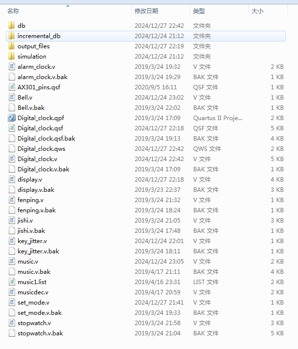Click the Digital_clock.qpf Quartus project icon
The image size is (298, 349).
[12, 118]
